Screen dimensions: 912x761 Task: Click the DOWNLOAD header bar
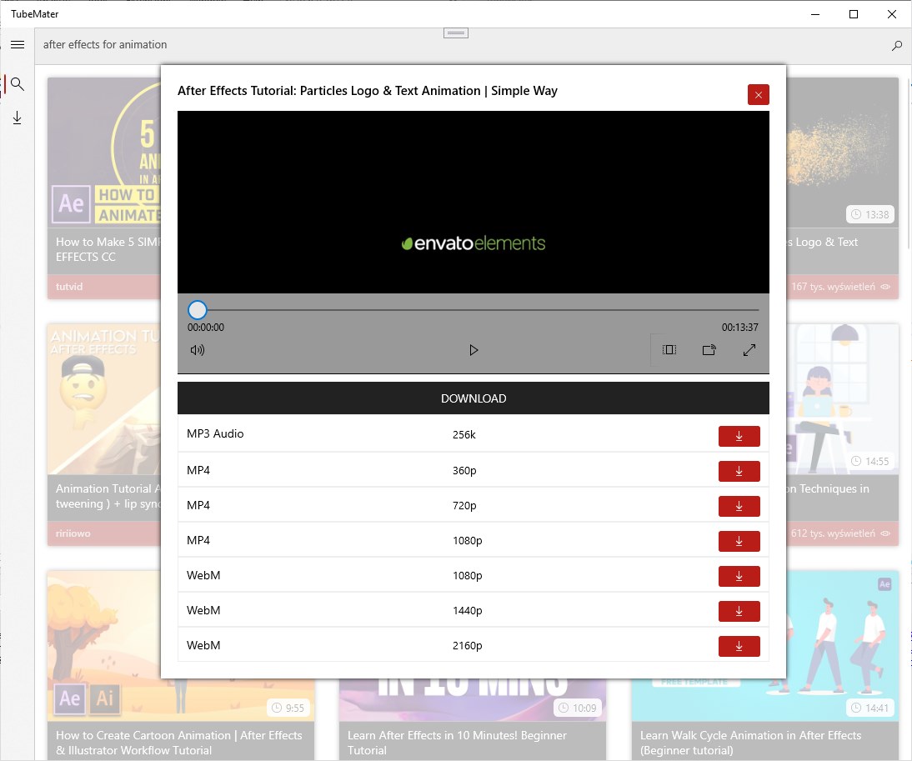click(474, 398)
